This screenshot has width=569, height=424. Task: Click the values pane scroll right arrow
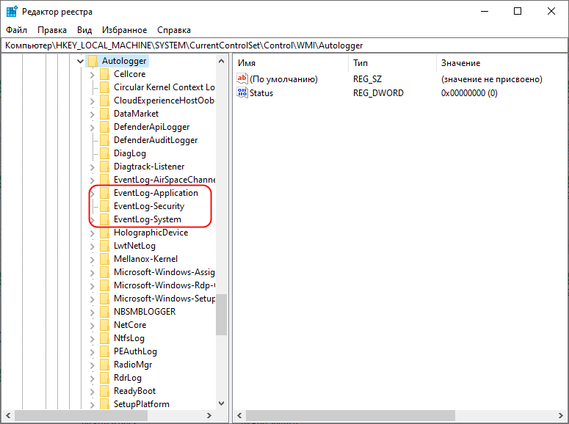pos(561,416)
